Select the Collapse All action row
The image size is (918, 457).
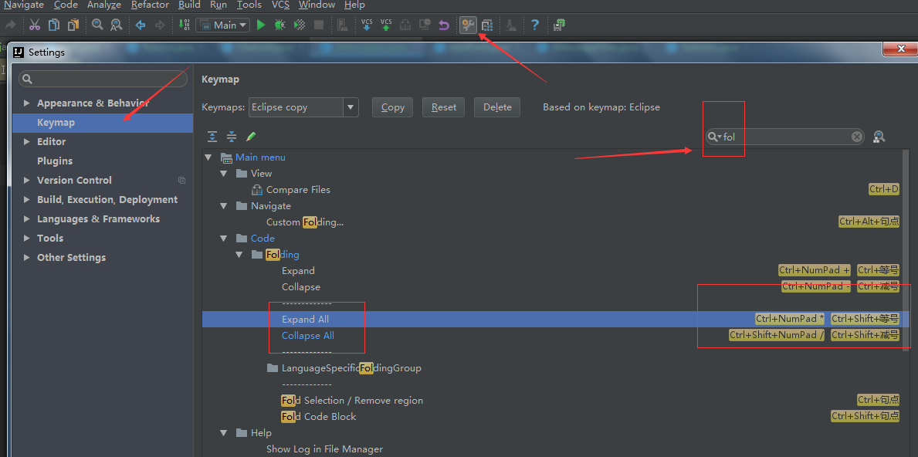tap(308, 336)
